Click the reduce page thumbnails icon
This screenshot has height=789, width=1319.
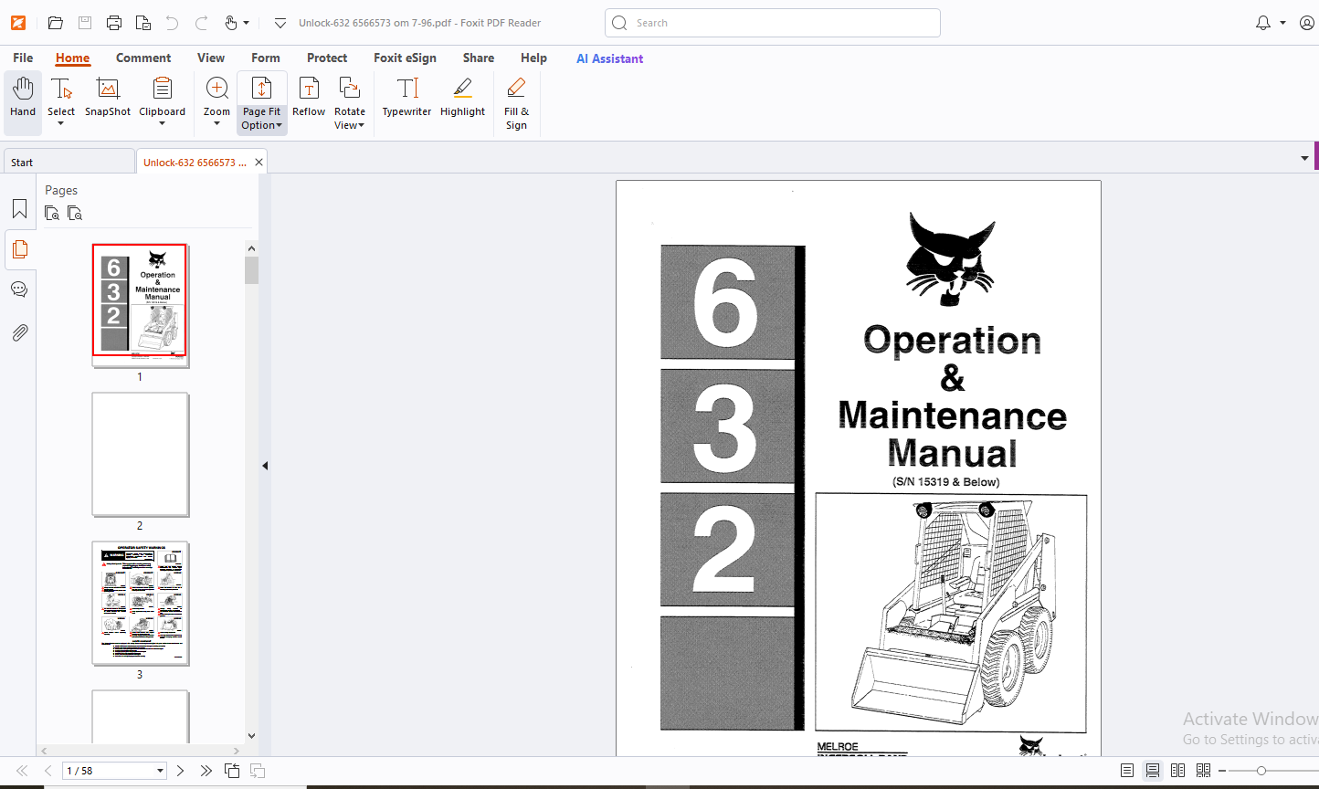pos(75,213)
